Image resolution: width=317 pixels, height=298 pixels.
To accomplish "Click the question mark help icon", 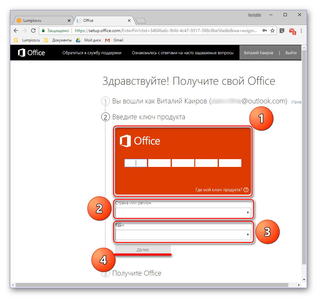I will [x=246, y=190].
